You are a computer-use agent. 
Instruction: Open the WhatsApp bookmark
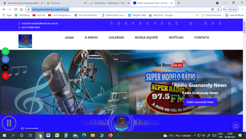(22, 15)
